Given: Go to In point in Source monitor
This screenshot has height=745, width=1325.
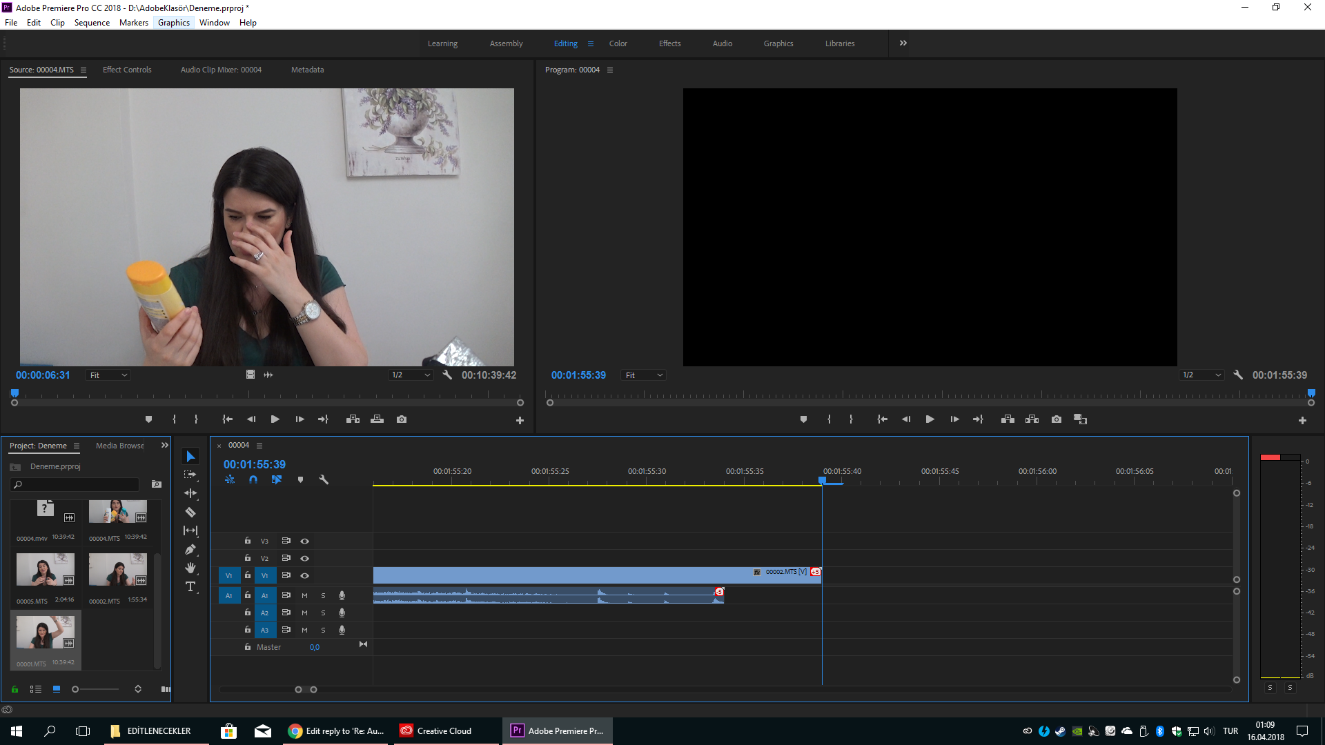Looking at the screenshot, I should coord(227,419).
